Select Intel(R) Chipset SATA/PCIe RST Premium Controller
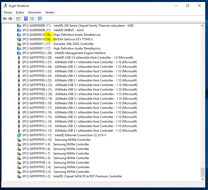The width and height of the screenshot is (208, 190). point(72,176)
